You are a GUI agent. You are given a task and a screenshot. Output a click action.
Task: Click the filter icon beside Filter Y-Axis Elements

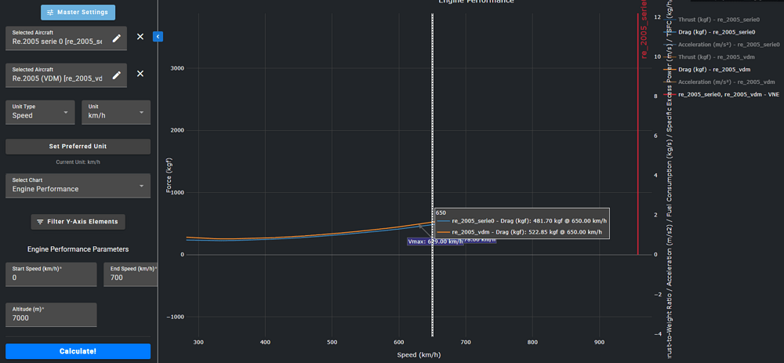pos(41,222)
